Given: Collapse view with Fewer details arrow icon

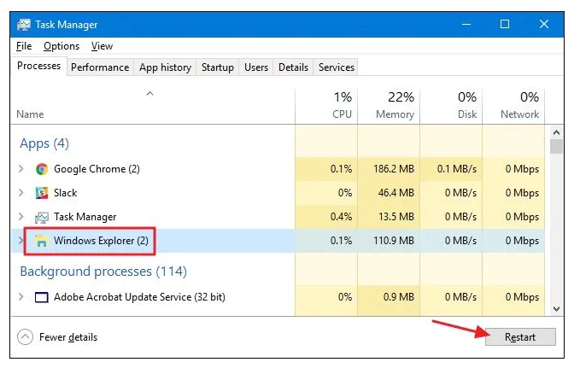Looking at the screenshot, I should coord(24,337).
